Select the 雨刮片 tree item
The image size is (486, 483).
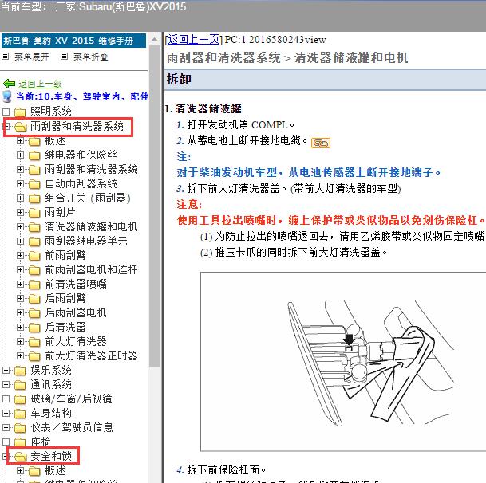[x=60, y=213]
